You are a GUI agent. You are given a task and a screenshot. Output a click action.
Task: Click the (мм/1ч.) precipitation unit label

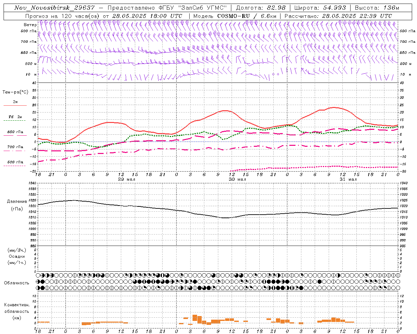[17, 263]
